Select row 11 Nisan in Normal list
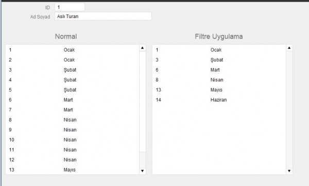This screenshot has width=309, height=186. (72, 150)
